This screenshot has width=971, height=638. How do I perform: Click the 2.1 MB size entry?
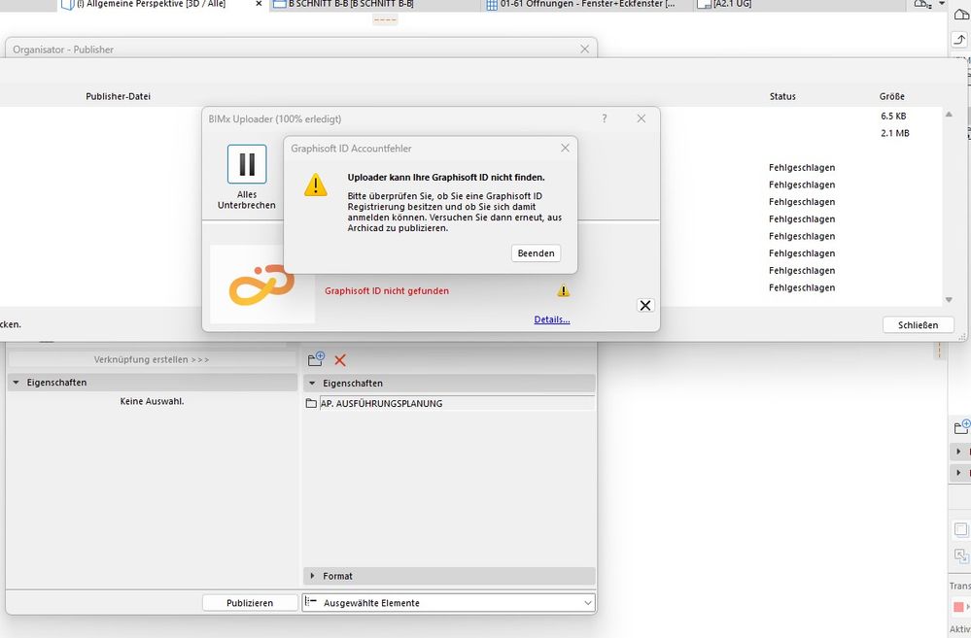tap(894, 133)
